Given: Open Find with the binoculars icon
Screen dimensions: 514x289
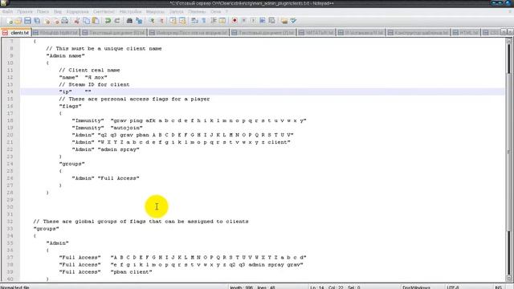Looking at the screenshot, I should 129,21.
